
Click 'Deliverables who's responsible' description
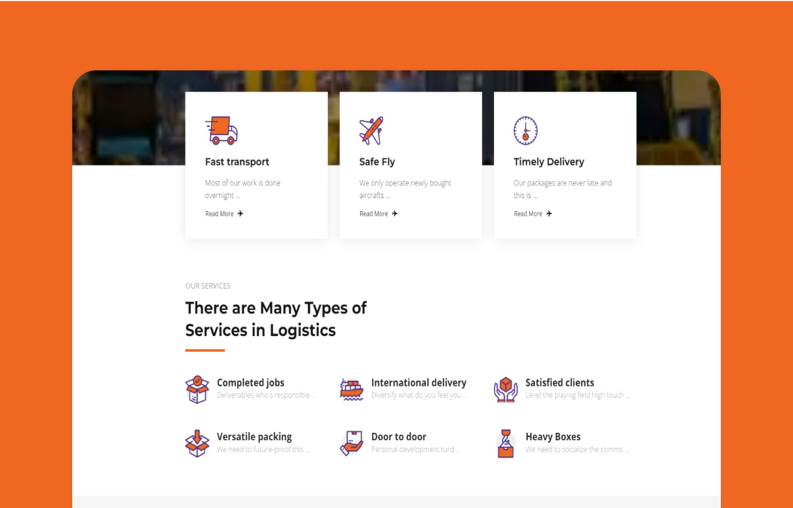point(266,395)
